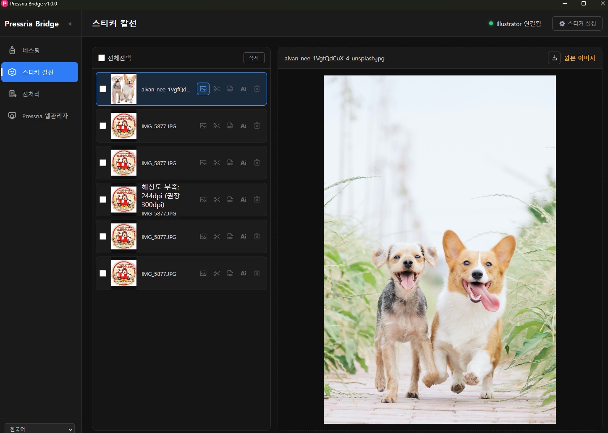Click the Illustrator 연결됨 status indicator
Screen dimensions: 608x433
[x=515, y=24]
